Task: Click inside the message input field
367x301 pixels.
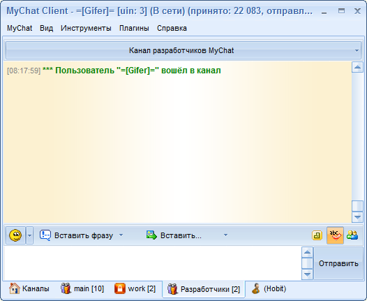Action: pyautogui.click(x=153, y=263)
